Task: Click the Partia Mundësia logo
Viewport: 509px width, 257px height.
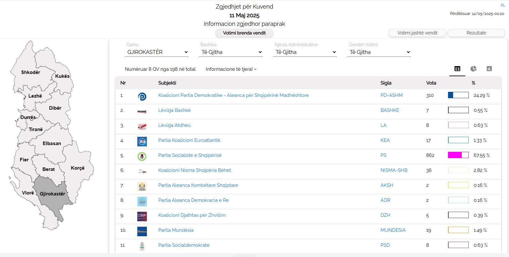Action: tap(142, 231)
